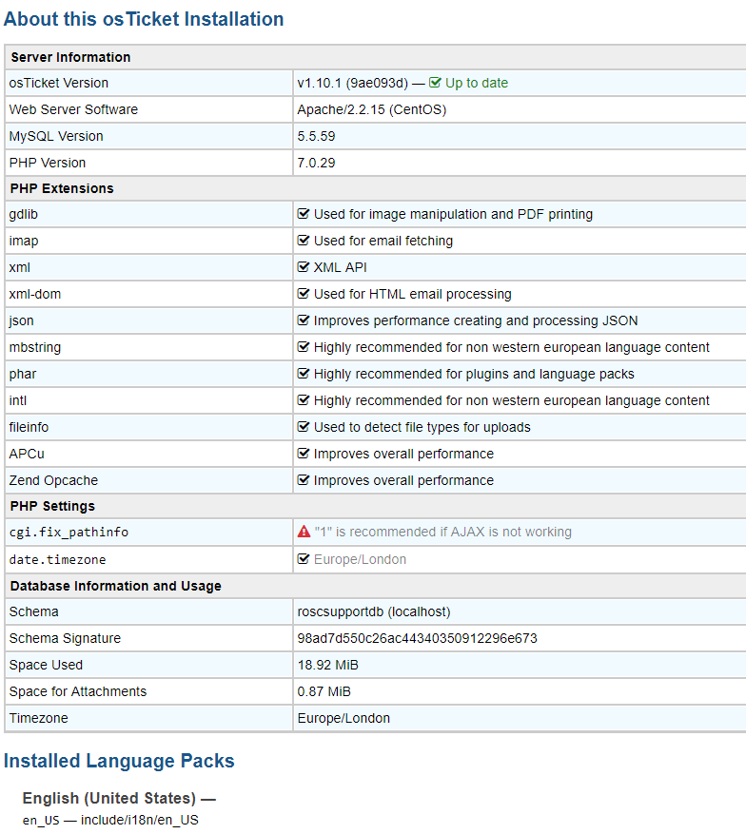Click the xml-dom row check icon

[304, 294]
